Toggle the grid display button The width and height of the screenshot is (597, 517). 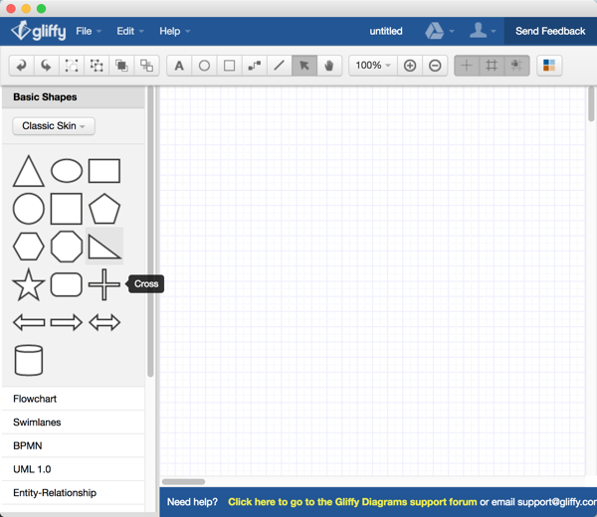coord(492,66)
